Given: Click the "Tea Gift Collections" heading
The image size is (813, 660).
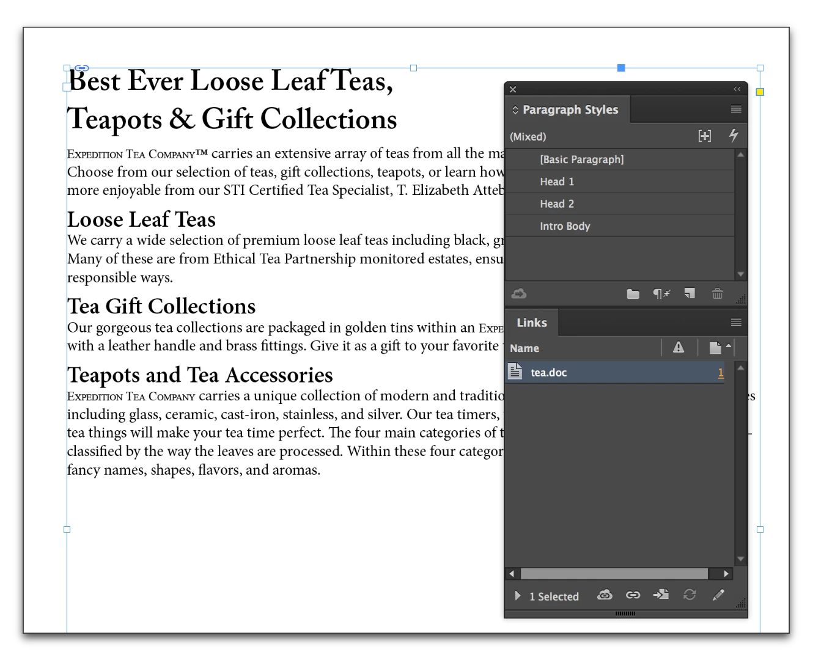Looking at the screenshot, I should click(x=161, y=306).
